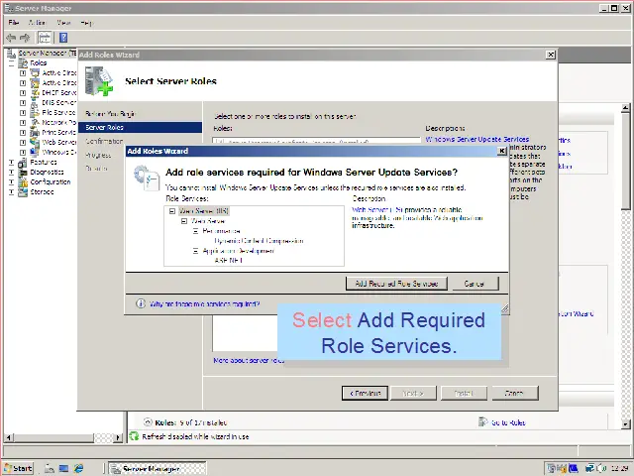The width and height of the screenshot is (634, 476).
Task: Click the Back arrow toolbar icon
Action: (x=11, y=38)
